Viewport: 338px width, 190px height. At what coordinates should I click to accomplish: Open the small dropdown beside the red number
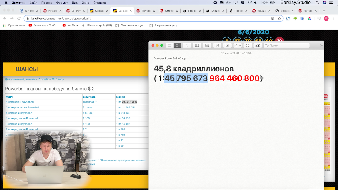click(262, 78)
